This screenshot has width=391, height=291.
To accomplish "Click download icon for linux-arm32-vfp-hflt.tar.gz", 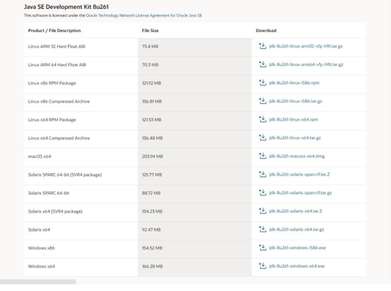I will pyautogui.click(x=263, y=46).
